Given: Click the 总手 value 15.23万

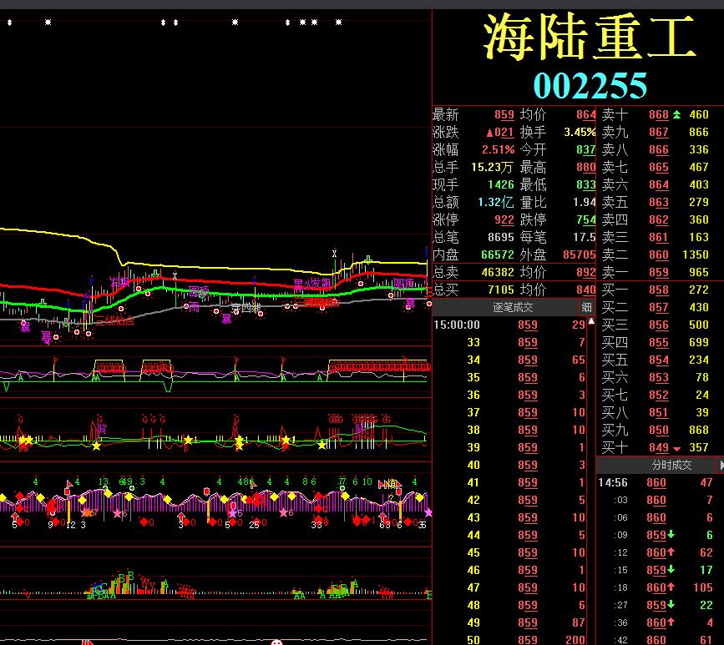Looking at the screenshot, I should click(492, 167).
